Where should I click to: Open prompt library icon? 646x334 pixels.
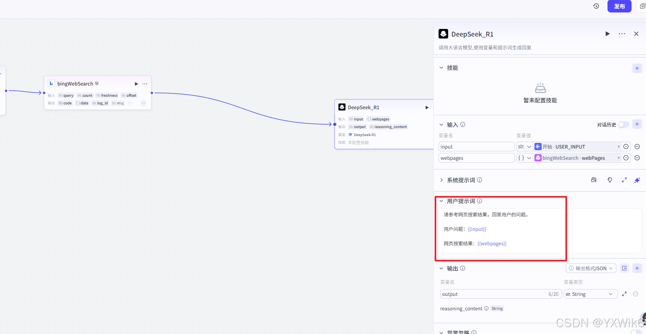pyautogui.click(x=594, y=180)
